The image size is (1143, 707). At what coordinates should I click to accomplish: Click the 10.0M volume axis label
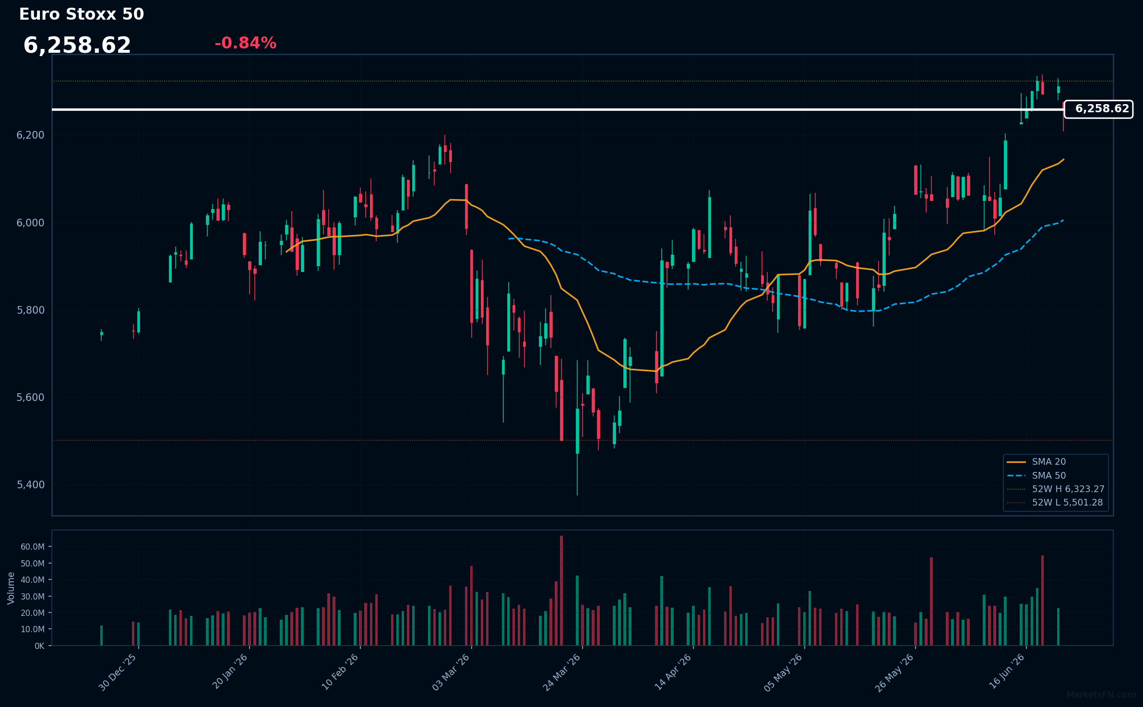(33, 629)
